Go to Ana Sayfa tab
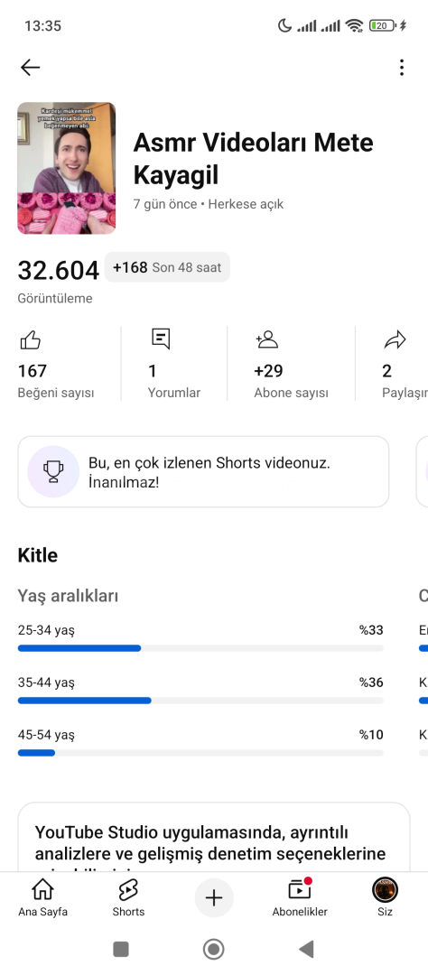 (x=42, y=898)
